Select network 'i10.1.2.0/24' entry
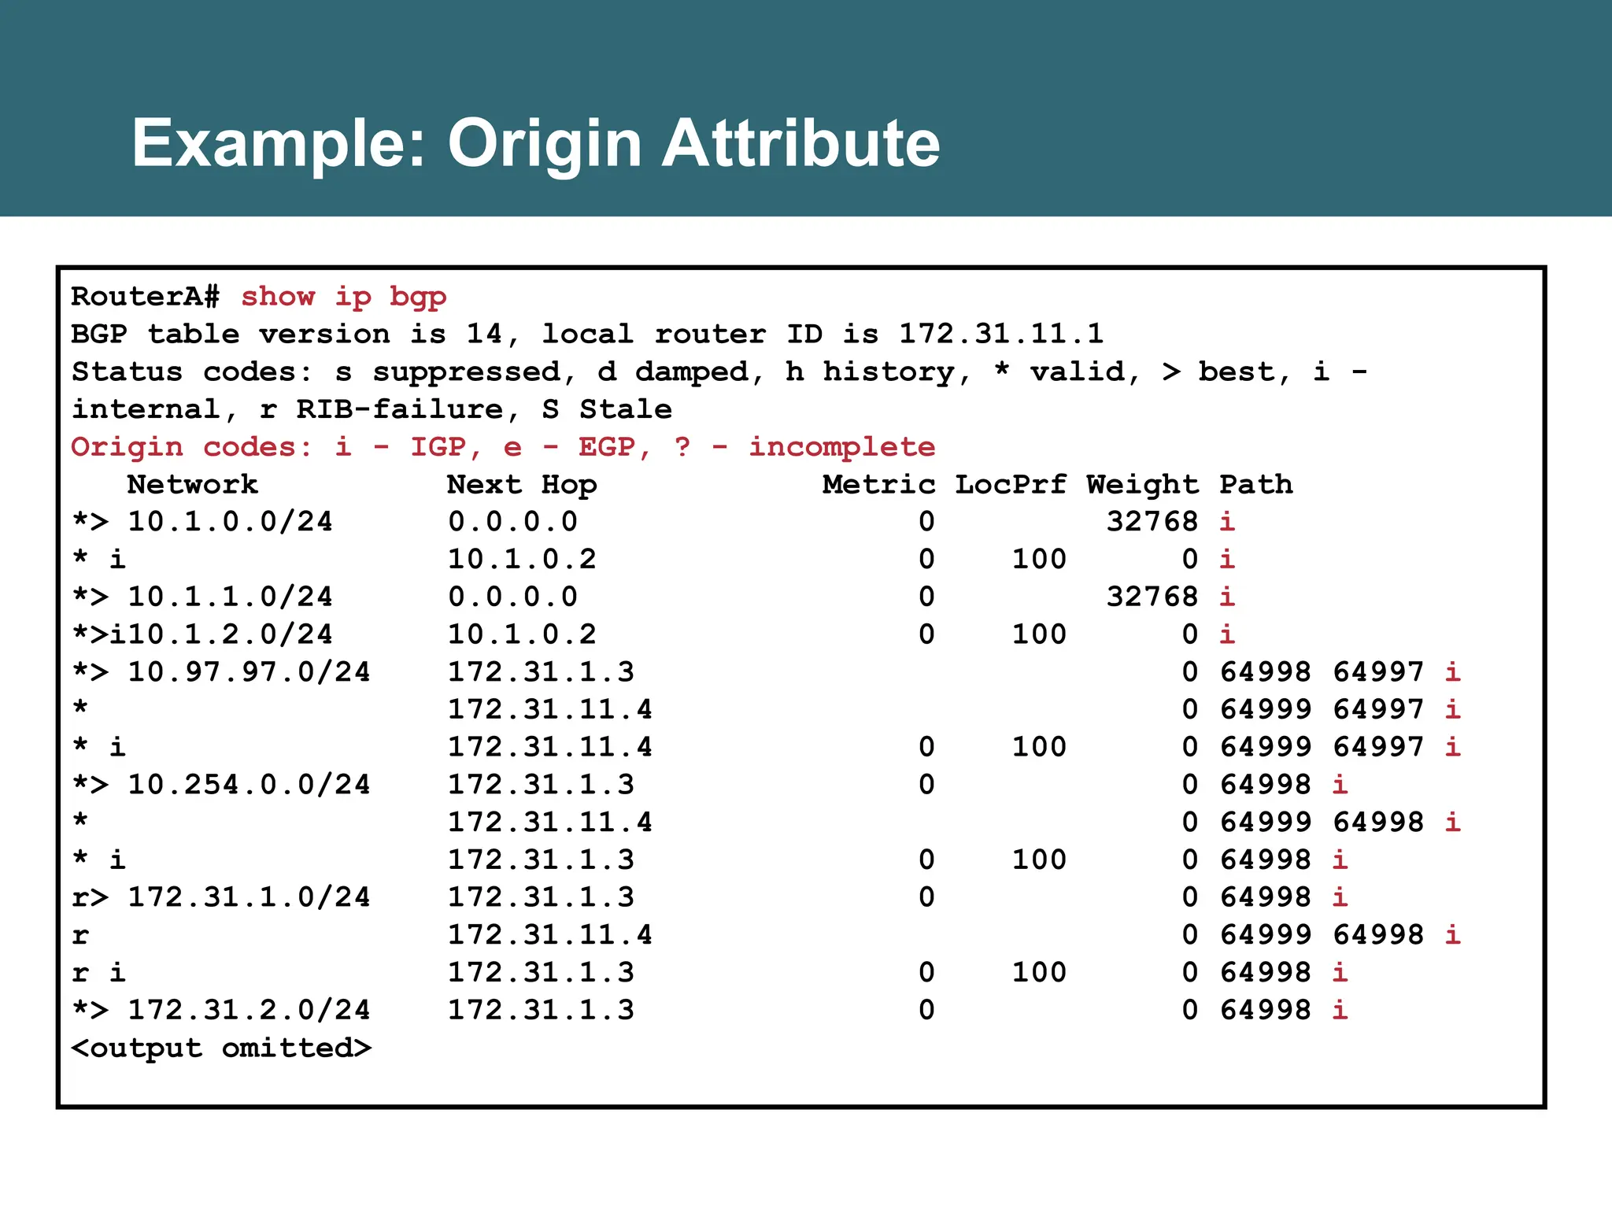 (x=221, y=635)
